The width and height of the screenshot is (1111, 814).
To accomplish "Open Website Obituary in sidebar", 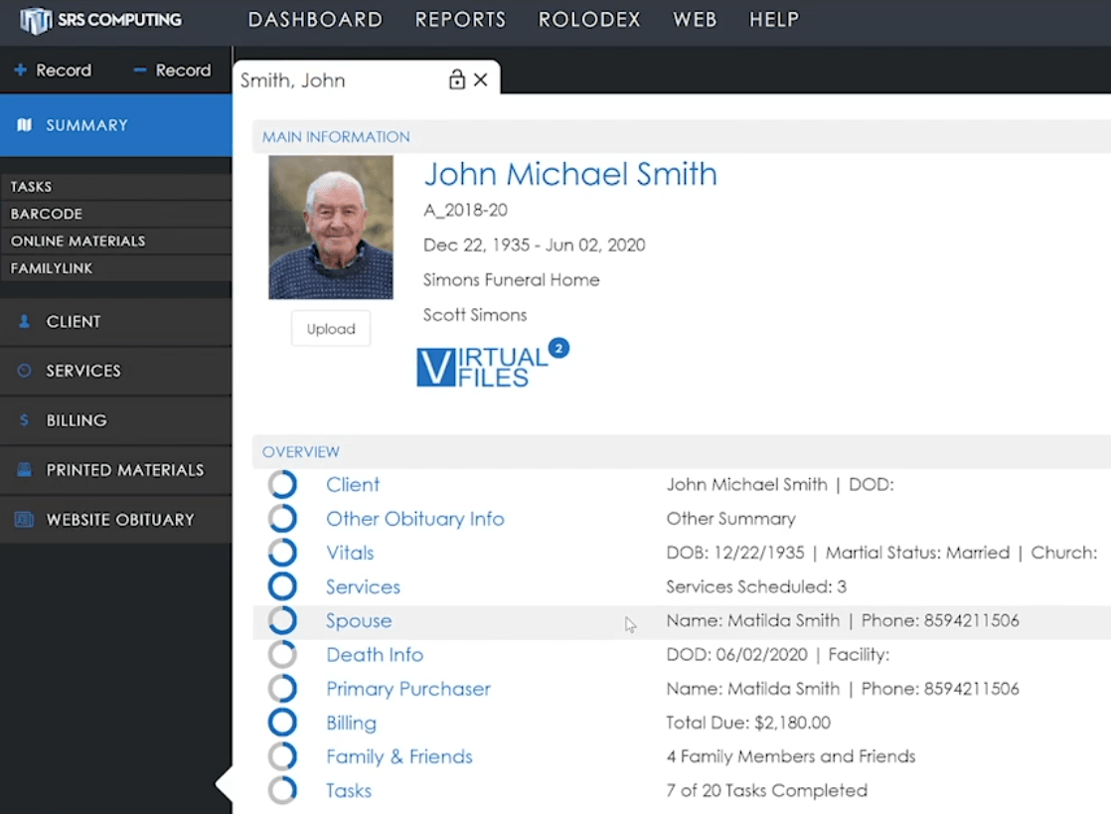I will point(116,519).
